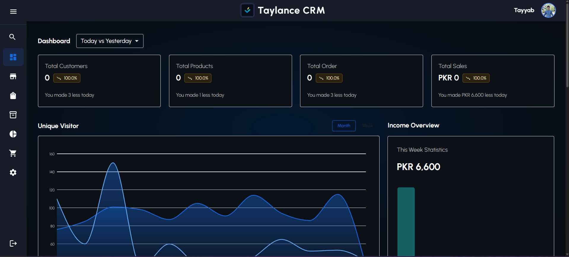Open the pie chart analytics icon
Viewport: 569px width, 257px height.
click(13, 134)
